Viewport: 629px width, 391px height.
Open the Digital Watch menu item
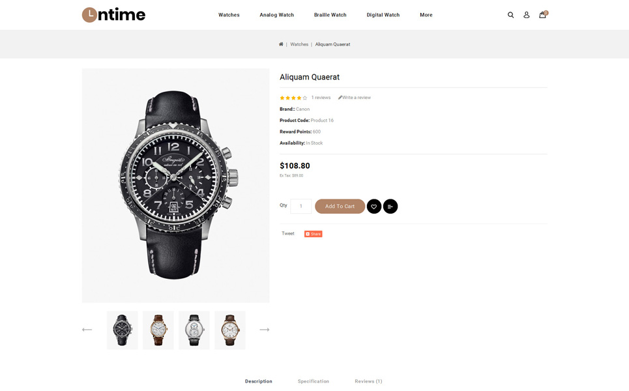383,15
